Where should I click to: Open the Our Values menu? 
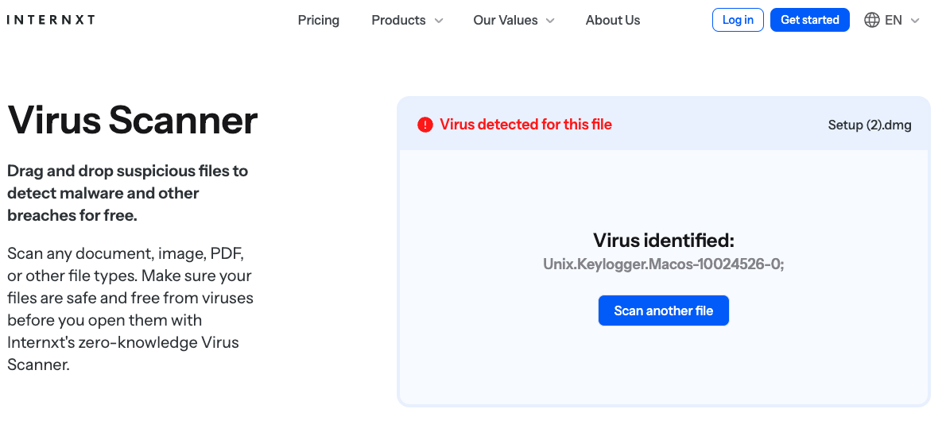pyautogui.click(x=505, y=21)
